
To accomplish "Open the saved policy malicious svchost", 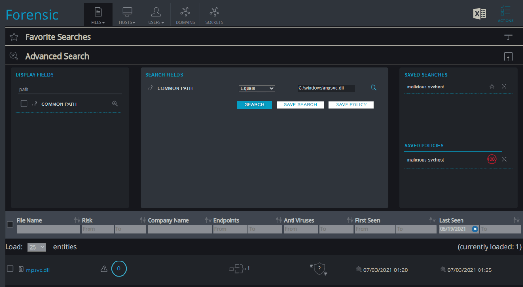I will 425,160.
